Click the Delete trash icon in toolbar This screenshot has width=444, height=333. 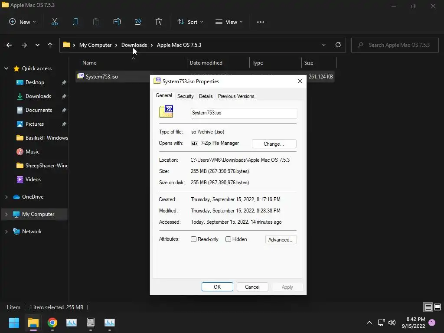click(x=159, y=22)
